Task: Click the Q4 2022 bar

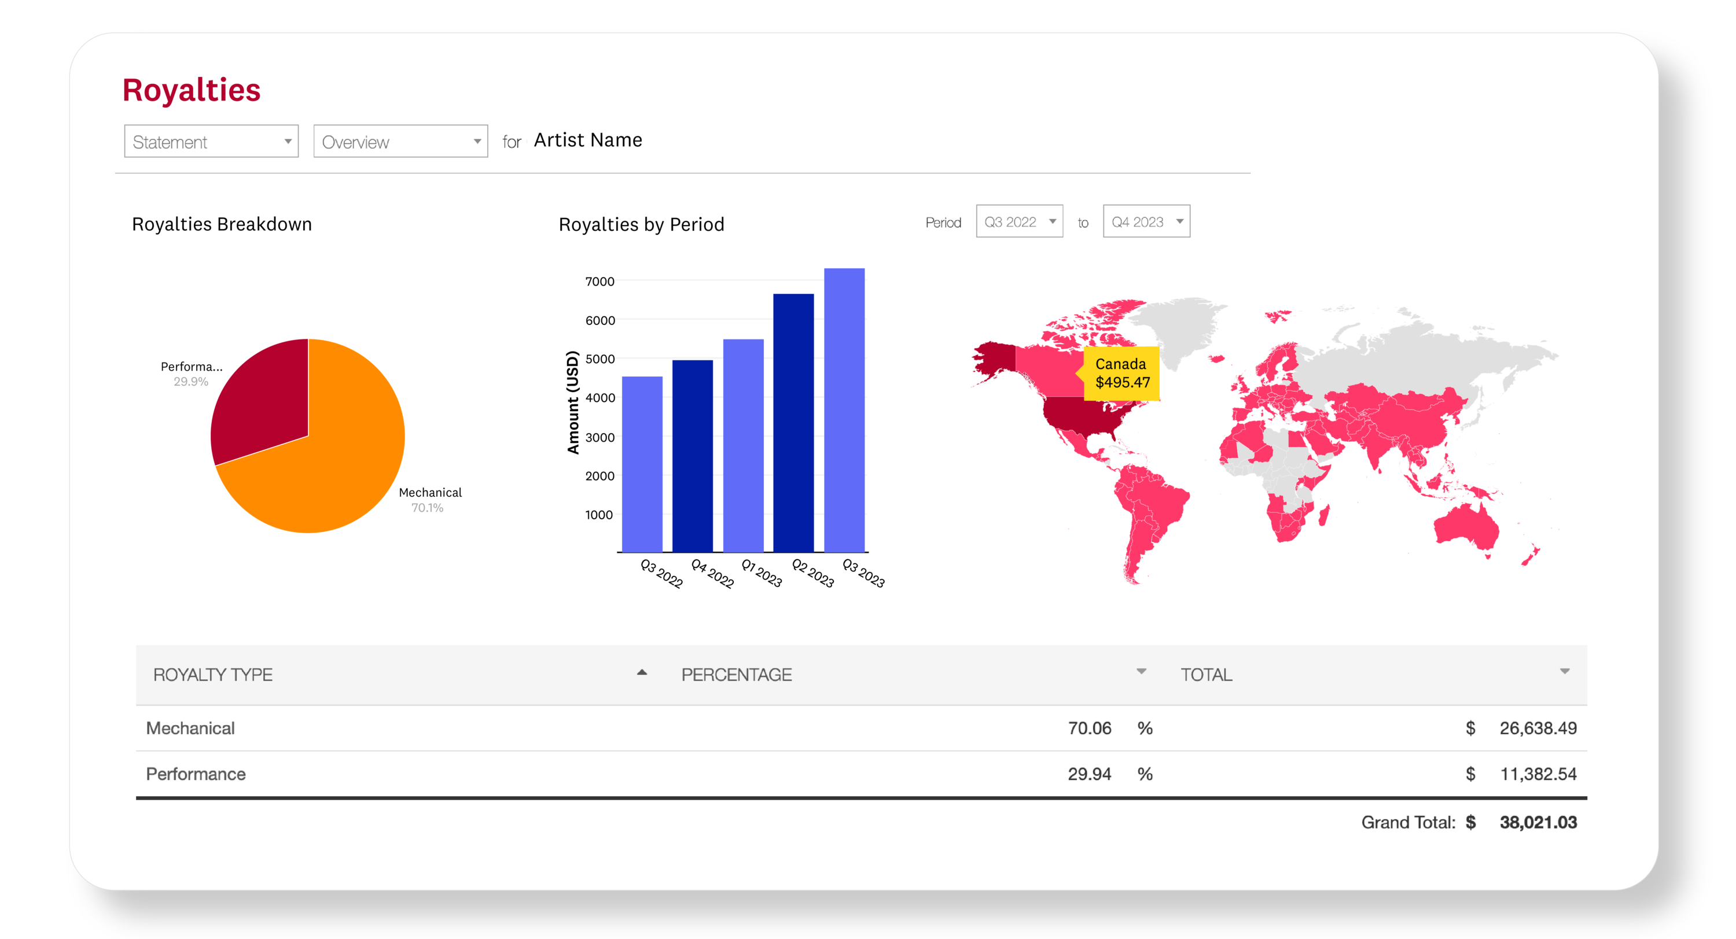Action: tap(692, 456)
